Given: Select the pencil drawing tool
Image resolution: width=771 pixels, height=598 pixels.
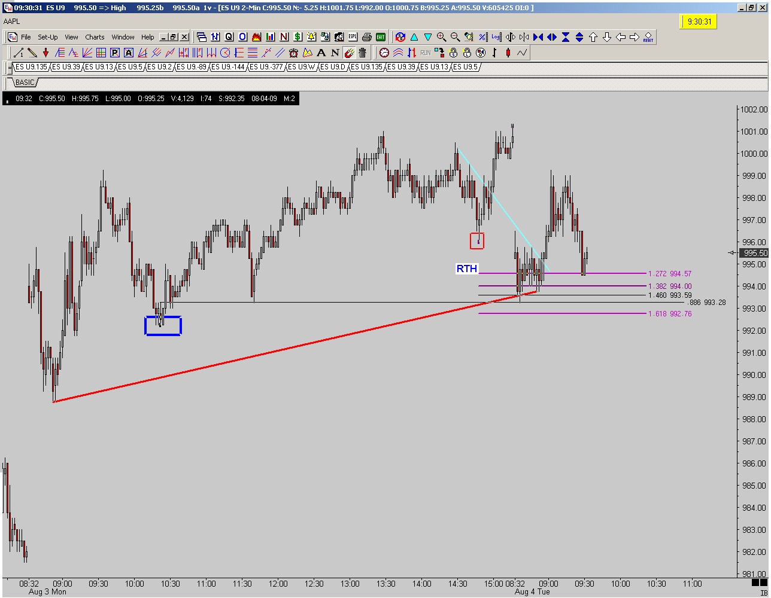Looking at the screenshot, I should (32, 53).
